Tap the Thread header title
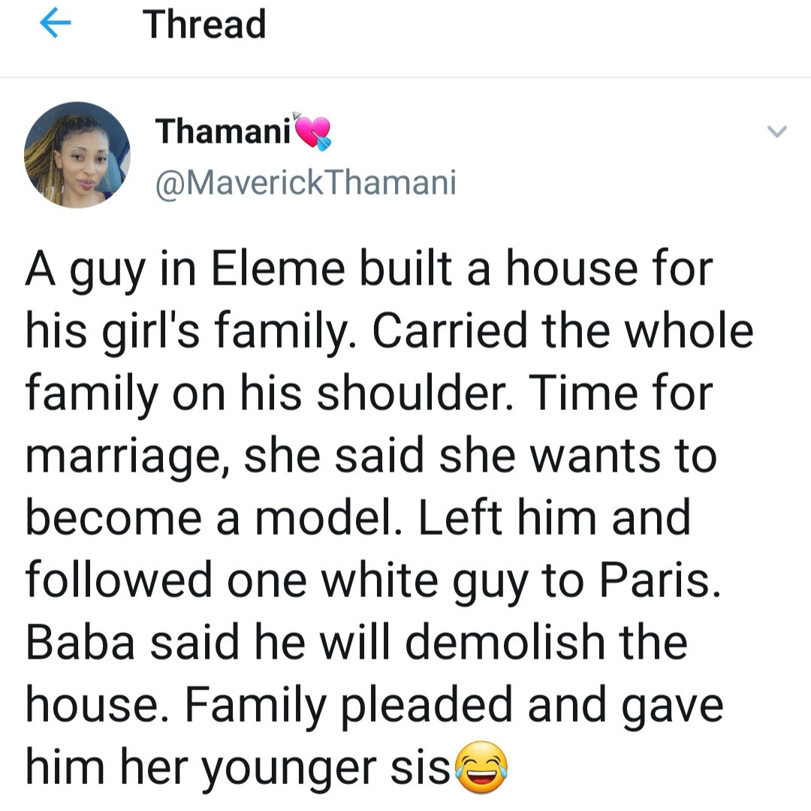Image resolution: width=811 pixels, height=811 pixels. click(204, 25)
